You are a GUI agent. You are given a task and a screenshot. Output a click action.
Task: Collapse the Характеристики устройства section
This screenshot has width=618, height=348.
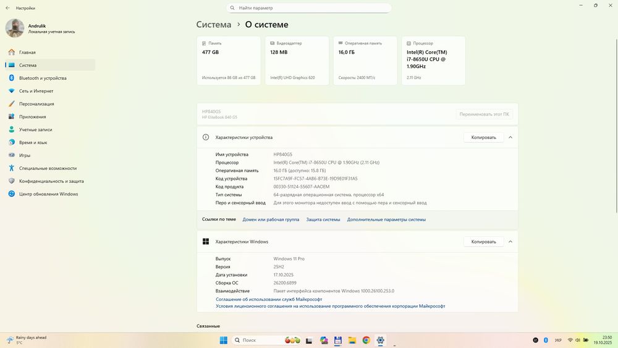[510, 138]
